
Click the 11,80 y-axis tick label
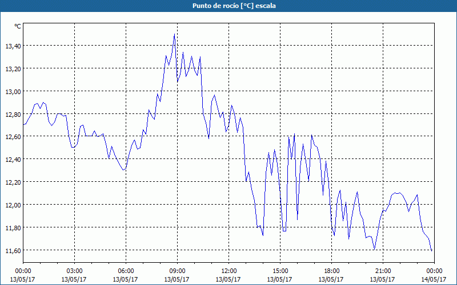tap(13, 227)
